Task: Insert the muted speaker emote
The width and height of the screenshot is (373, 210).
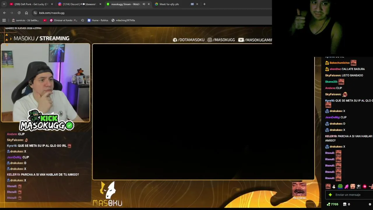Action: coord(359,186)
